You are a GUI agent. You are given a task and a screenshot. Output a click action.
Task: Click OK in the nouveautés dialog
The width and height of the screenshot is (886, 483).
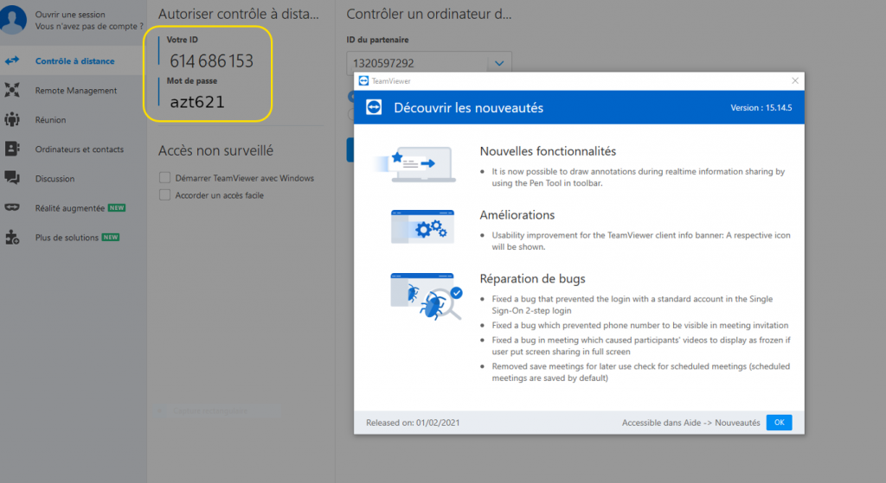coord(780,423)
